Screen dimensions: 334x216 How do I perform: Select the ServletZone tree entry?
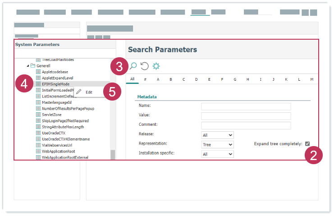[53, 115]
